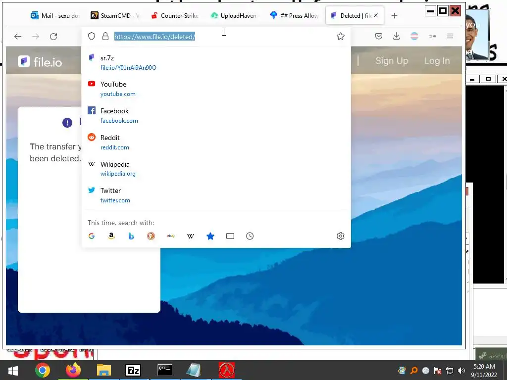Image resolution: width=507 pixels, height=380 pixels.
Task: Close the Deleted file.io tab
Action: click(376, 15)
